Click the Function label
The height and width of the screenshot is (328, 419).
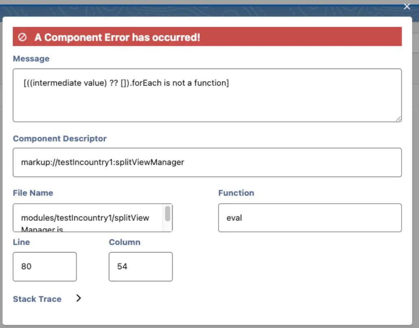click(236, 193)
